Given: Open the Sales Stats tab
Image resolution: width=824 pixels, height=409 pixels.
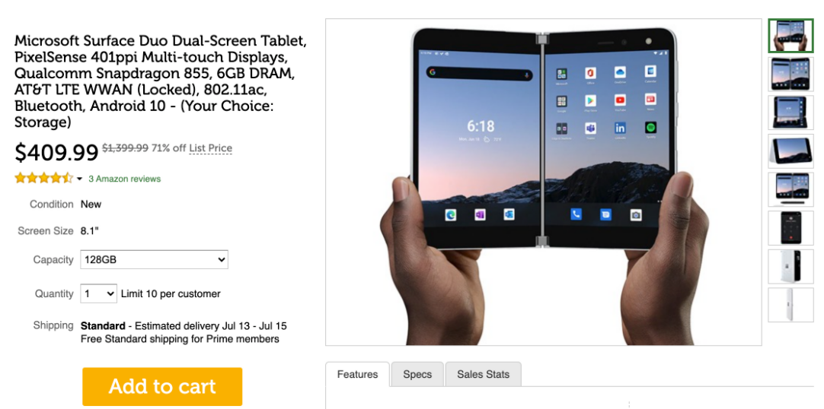Looking at the screenshot, I should 483,374.
